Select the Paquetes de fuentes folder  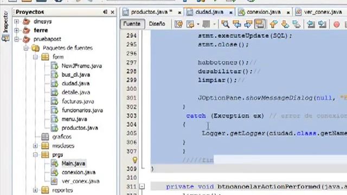(x=67, y=48)
